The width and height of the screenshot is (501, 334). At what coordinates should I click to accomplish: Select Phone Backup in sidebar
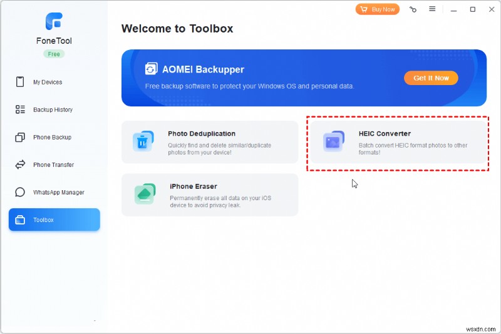tap(54, 137)
